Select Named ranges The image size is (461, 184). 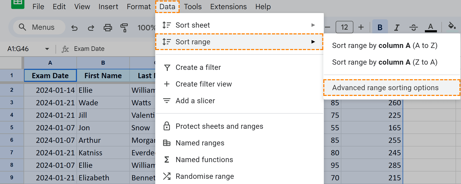pos(239,143)
